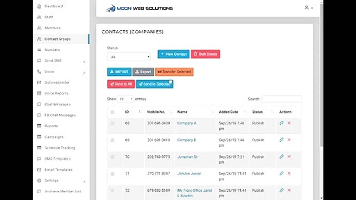The image size is (356, 200).
Task: Delete JonJon Junior with red X
Action: pos(289,173)
